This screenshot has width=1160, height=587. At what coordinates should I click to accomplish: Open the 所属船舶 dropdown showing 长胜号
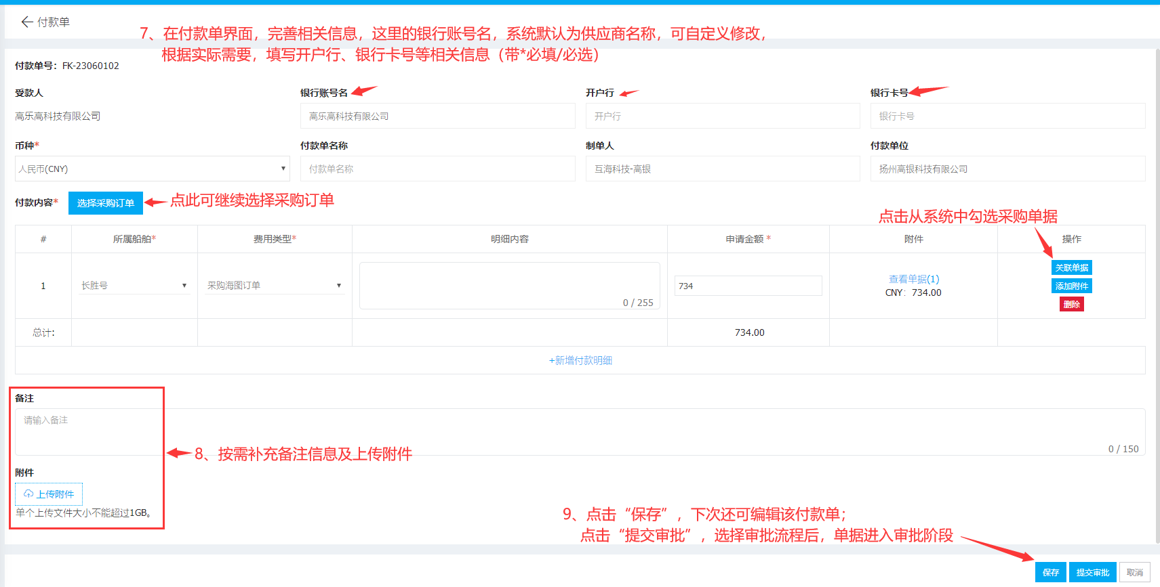134,285
